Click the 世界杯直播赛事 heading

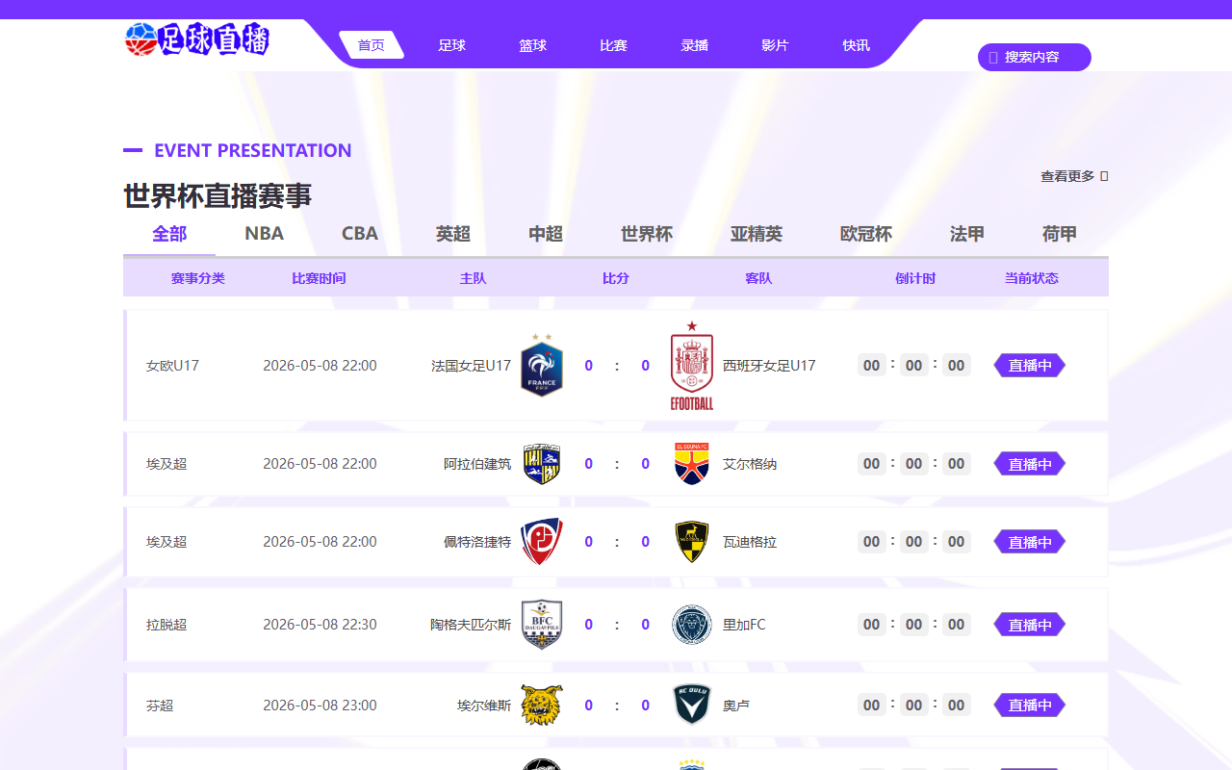[218, 196]
